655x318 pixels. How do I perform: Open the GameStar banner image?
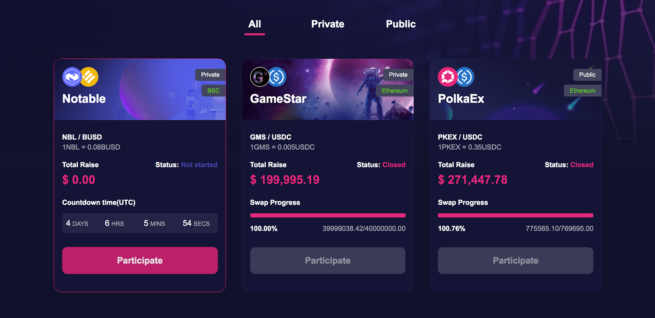pyautogui.click(x=327, y=89)
